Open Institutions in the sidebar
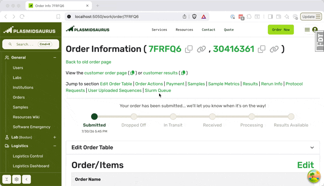This screenshot has height=186, width=324. (23, 87)
